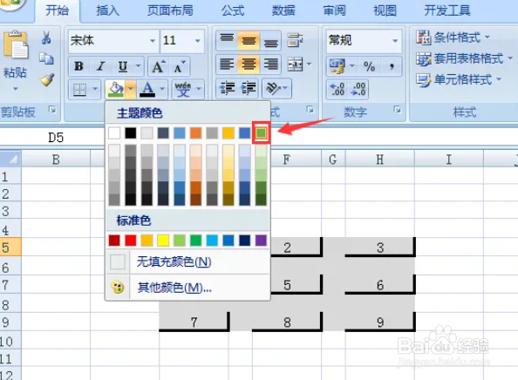Image resolution: width=518 pixels, height=380 pixels.
Task: Select the Format Painter brush
Action: tap(47, 79)
